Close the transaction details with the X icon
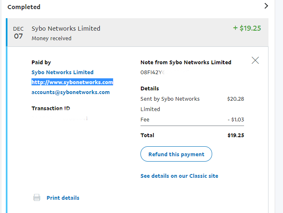283x213 pixels. pos(255,61)
